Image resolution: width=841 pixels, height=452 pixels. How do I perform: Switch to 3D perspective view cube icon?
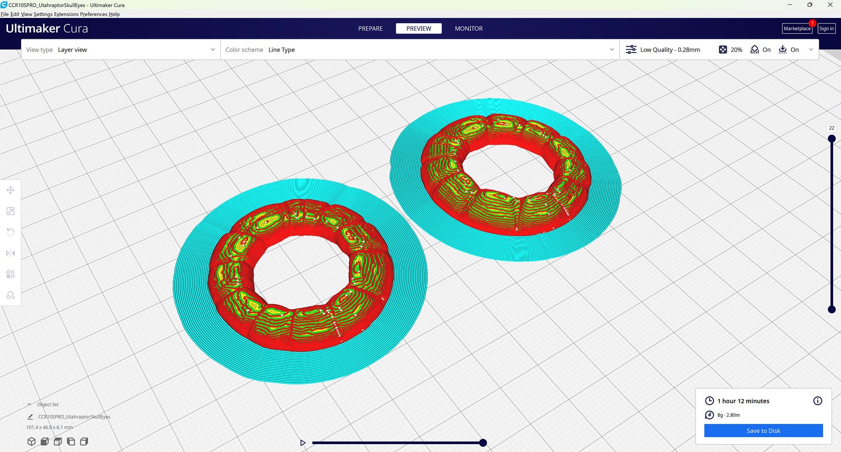(32, 441)
